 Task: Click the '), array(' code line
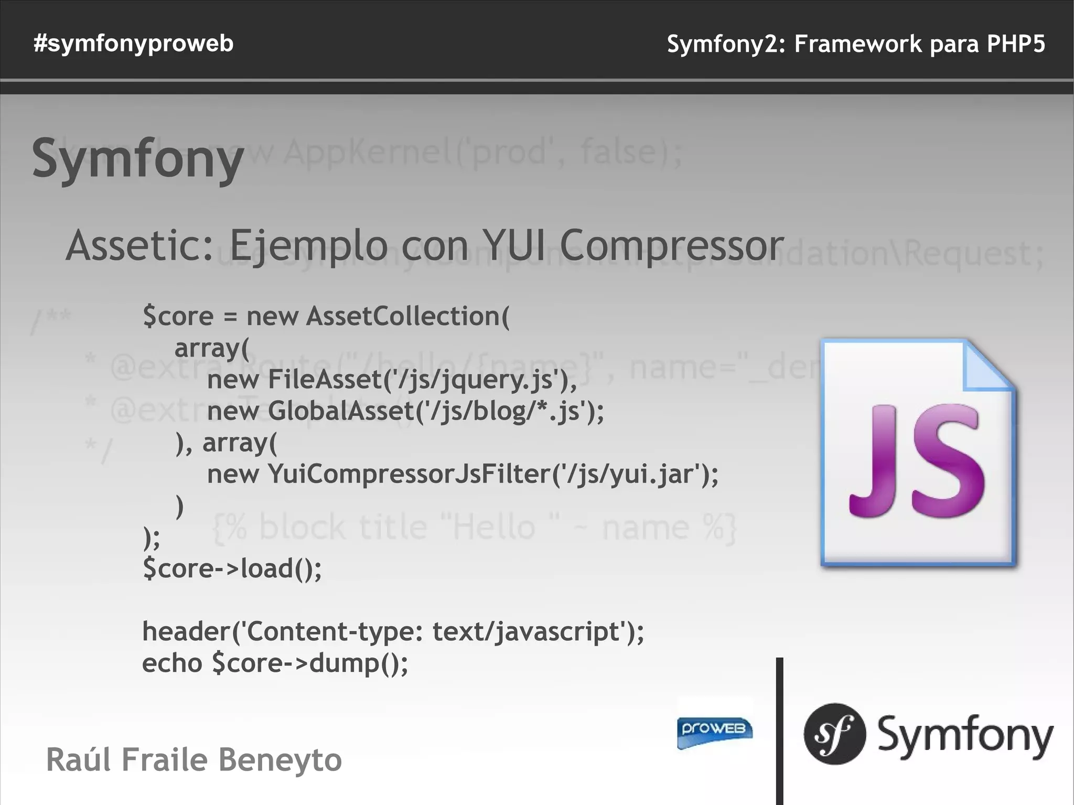[226, 443]
